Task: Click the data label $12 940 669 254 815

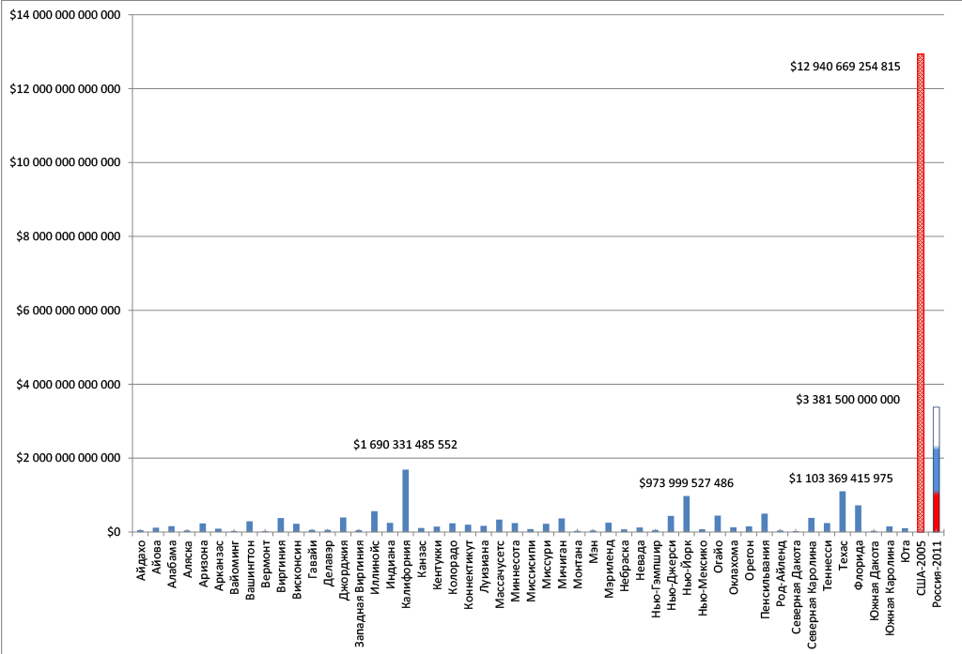Action: point(846,67)
